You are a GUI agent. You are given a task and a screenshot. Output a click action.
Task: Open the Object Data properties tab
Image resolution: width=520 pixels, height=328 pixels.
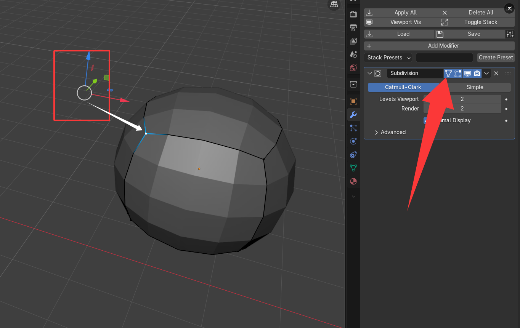tap(353, 168)
